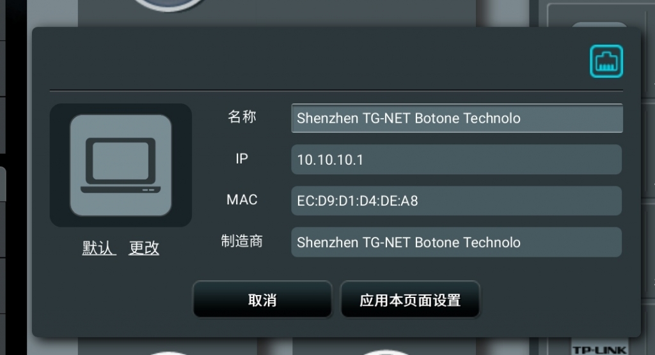
Task: Select the laptop device icon
Action: point(121,165)
